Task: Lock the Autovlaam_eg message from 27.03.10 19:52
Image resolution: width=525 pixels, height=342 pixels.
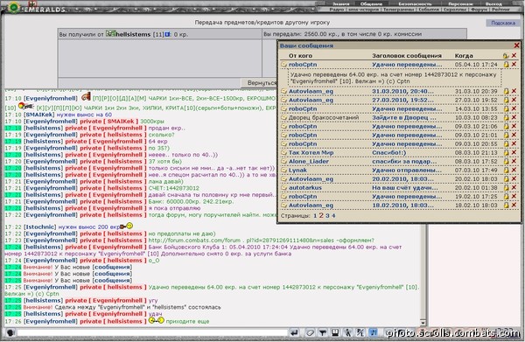Action: click(x=507, y=100)
